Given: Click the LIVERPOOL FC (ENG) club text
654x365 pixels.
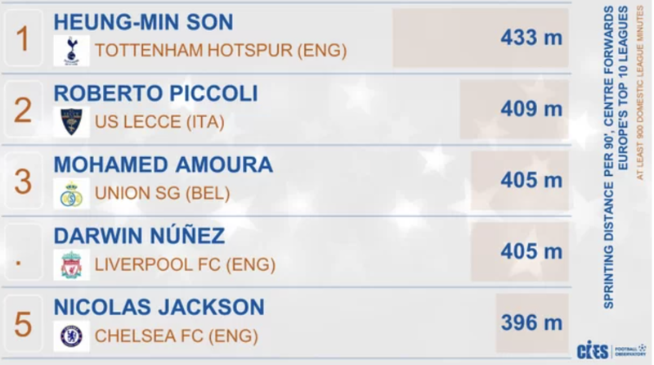Looking at the screenshot, I should coord(185,265).
